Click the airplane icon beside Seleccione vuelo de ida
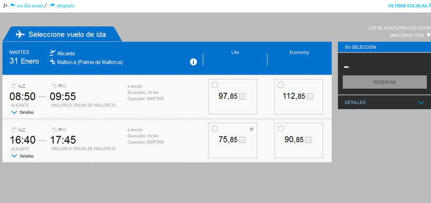Screen dimensions: 431x203 [x=20, y=34]
